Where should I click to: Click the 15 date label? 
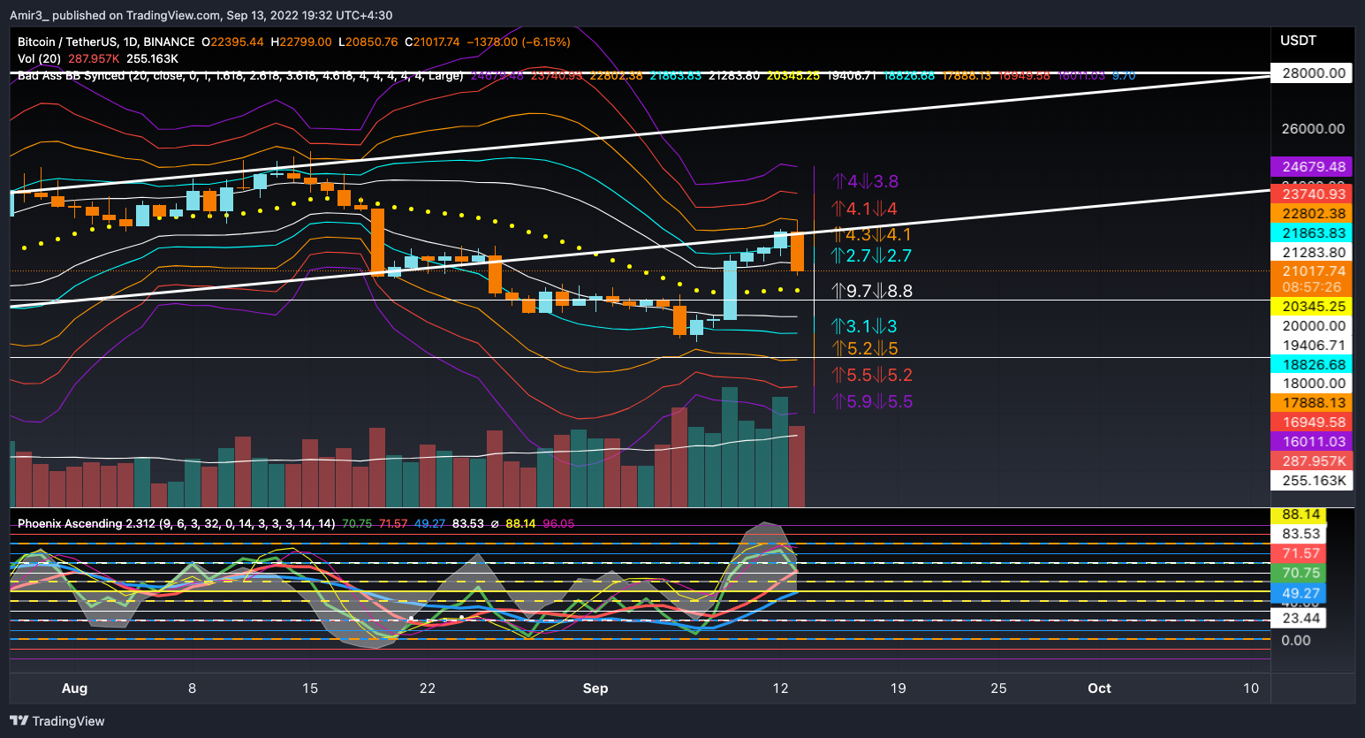pyautogui.click(x=310, y=689)
